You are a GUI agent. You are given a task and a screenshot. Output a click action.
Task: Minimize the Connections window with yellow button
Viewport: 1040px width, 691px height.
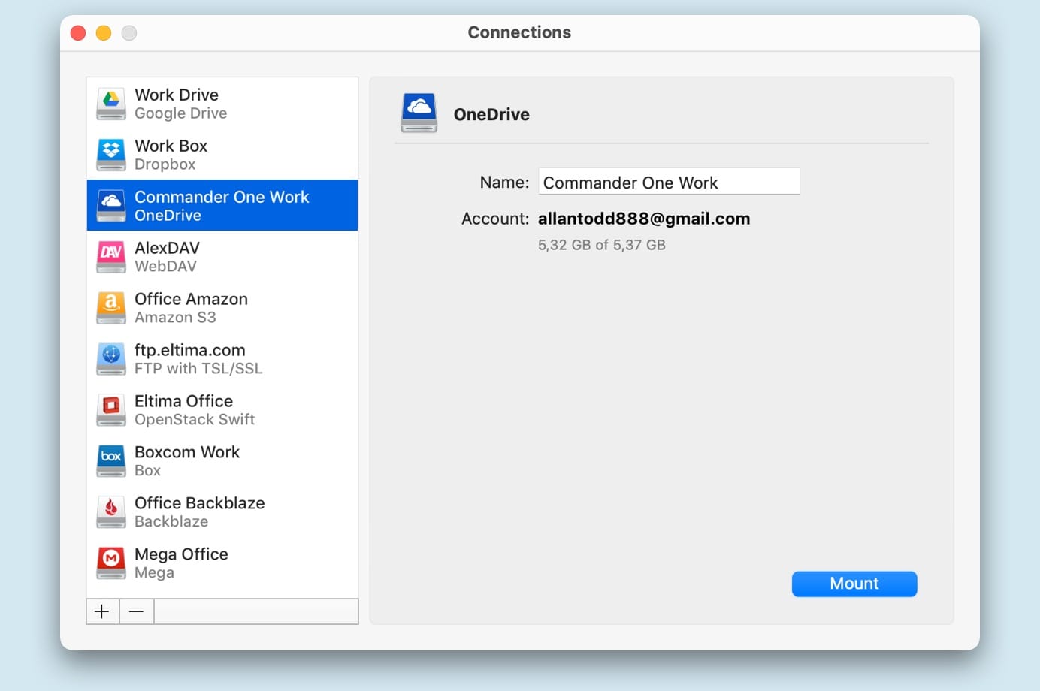coord(104,32)
